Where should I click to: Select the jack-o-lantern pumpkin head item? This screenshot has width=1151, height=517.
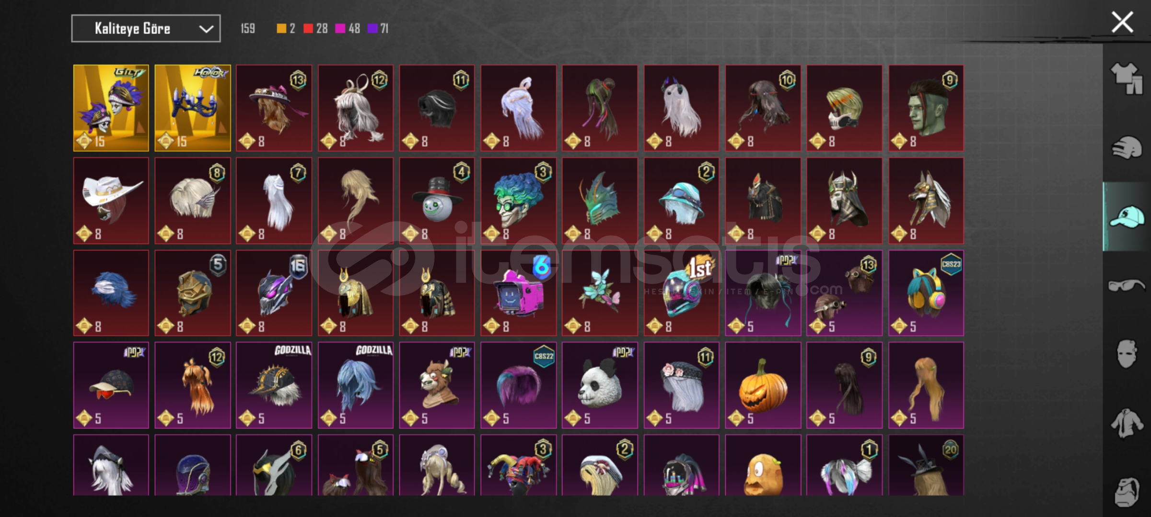(763, 385)
